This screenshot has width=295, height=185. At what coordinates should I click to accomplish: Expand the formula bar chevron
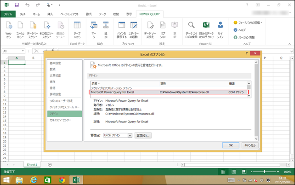(x=291, y=51)
